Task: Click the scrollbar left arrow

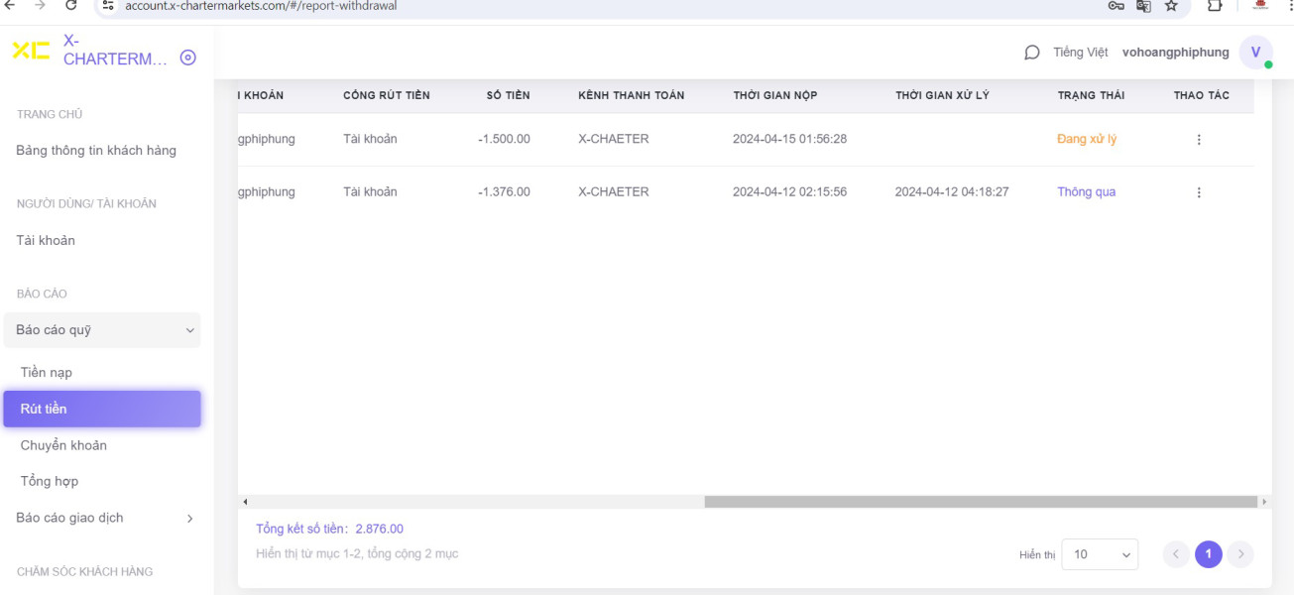Action: (x=245, y=502)
